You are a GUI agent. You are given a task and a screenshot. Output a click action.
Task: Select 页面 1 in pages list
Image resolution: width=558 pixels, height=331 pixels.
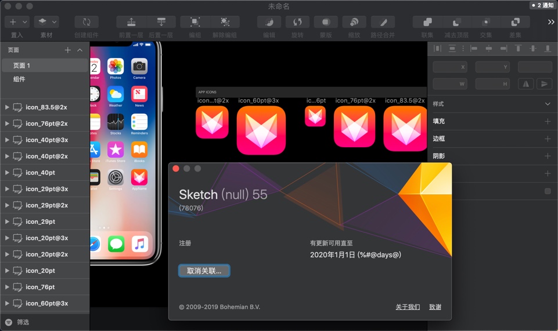[45, 66]
